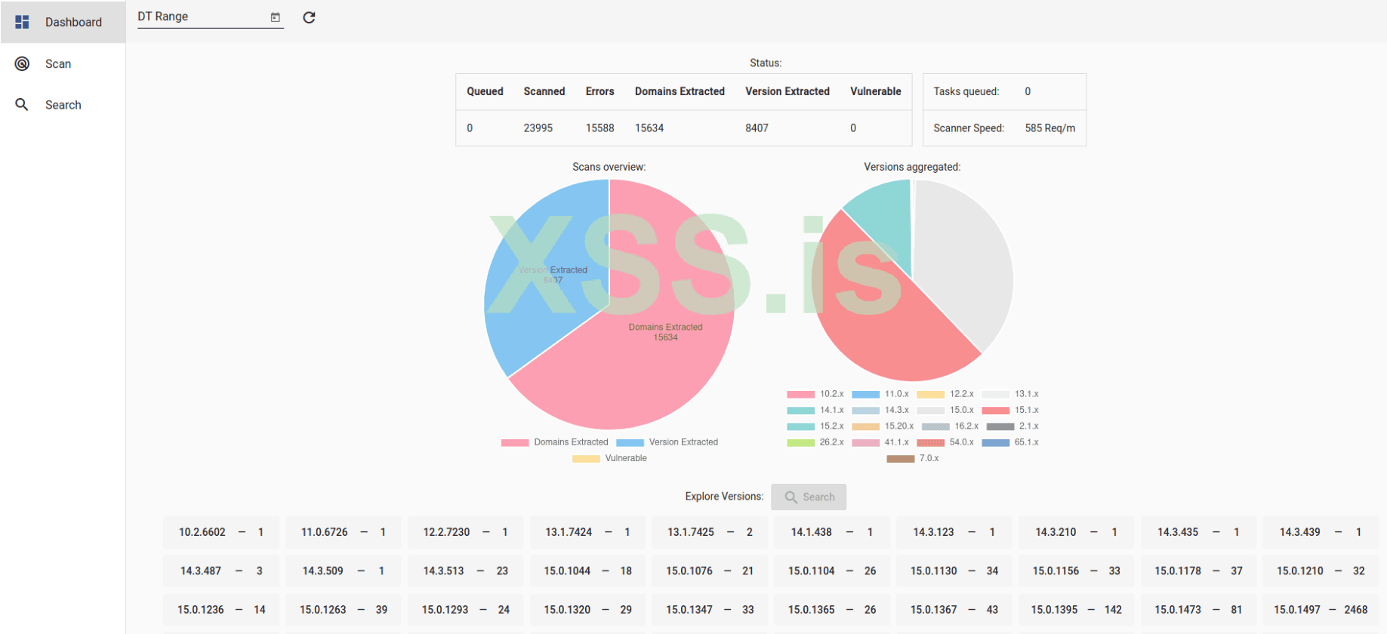Viewport: 1387px width, 634px height.
Task: Toggle the 26.2.x legend entry
Action: [x=815, y=442]
